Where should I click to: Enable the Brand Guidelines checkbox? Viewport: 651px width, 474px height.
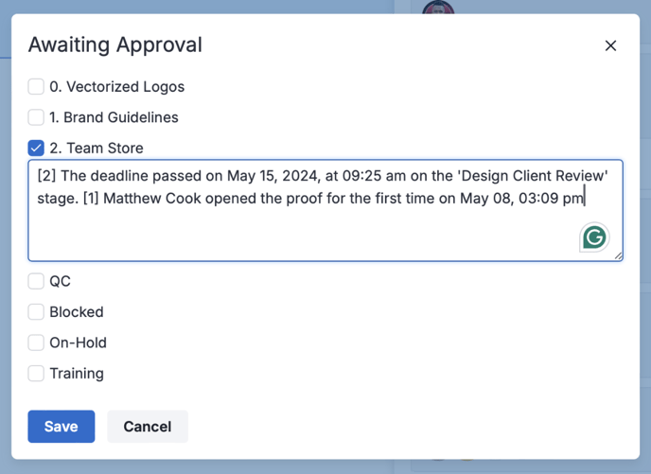(36, 117)
